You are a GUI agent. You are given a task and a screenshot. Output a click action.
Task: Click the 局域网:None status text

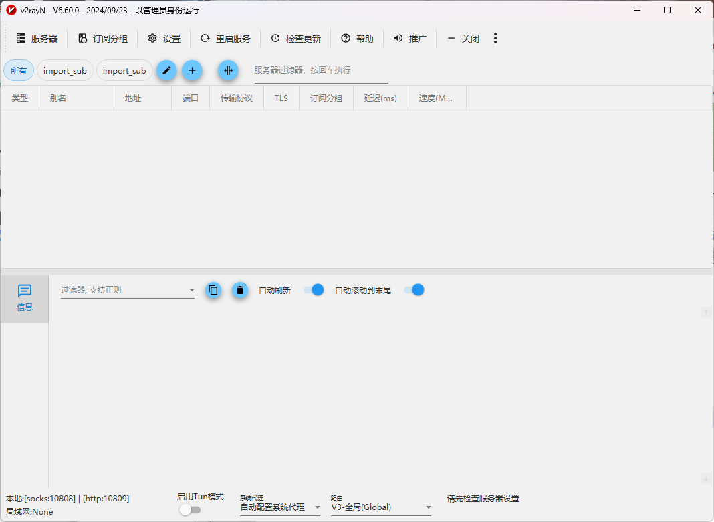pyautogui.click(x=29, y=511)
